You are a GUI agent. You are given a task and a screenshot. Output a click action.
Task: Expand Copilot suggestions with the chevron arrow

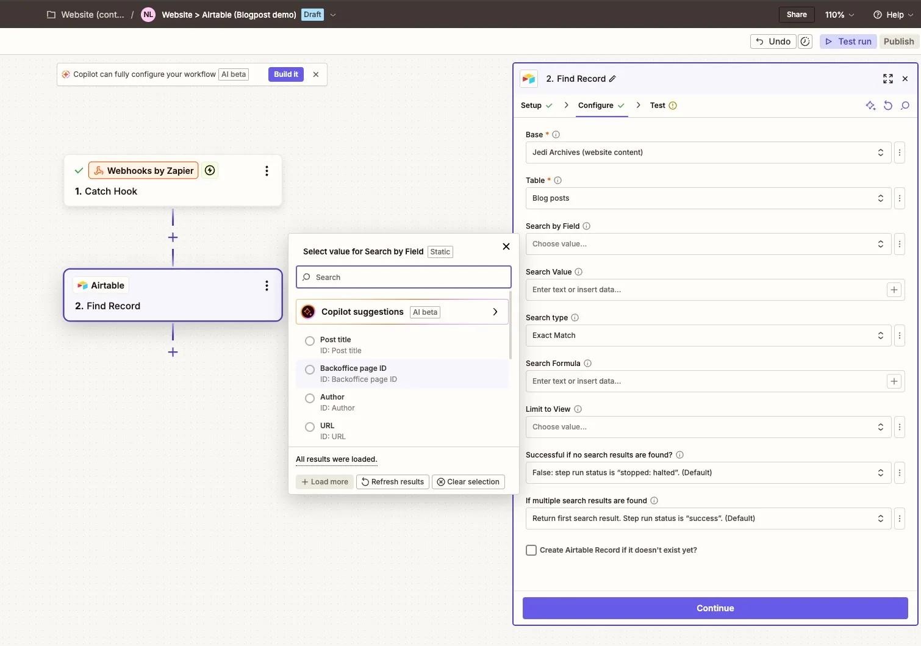(495, 312)
